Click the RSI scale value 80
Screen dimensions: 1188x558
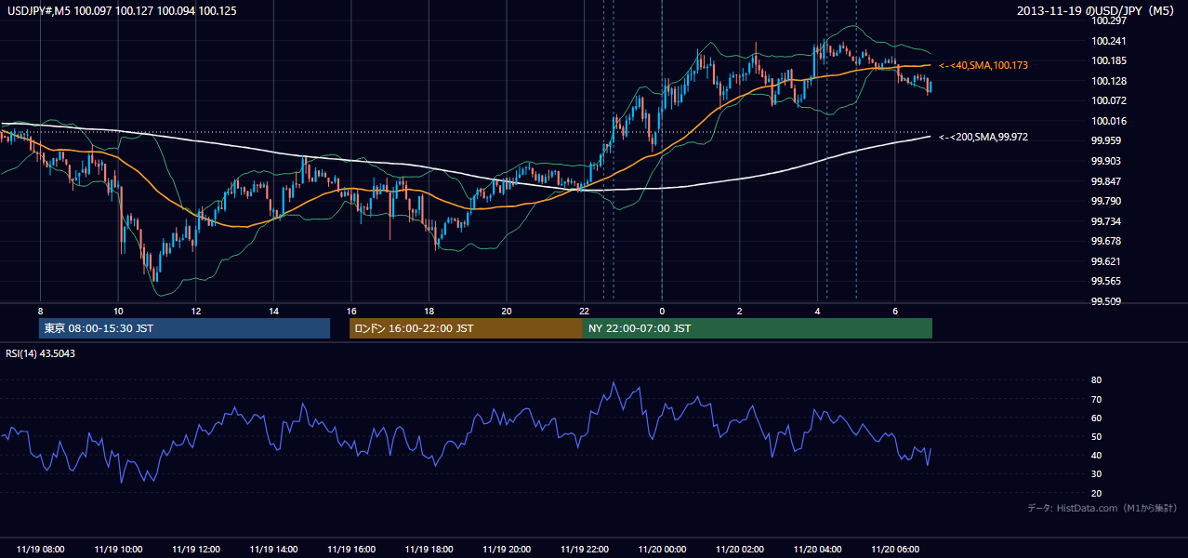pos(1096,380)
